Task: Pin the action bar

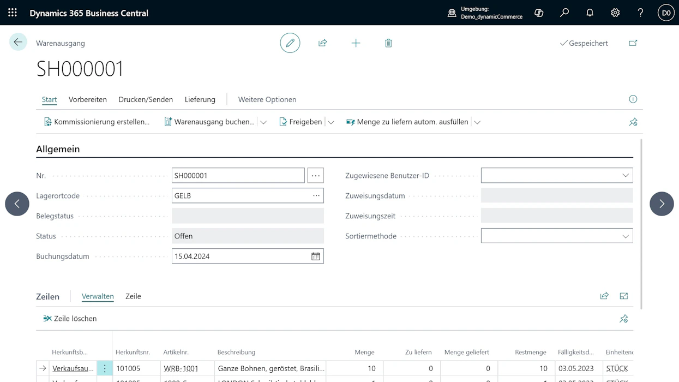Action: (x=633, y=122)
